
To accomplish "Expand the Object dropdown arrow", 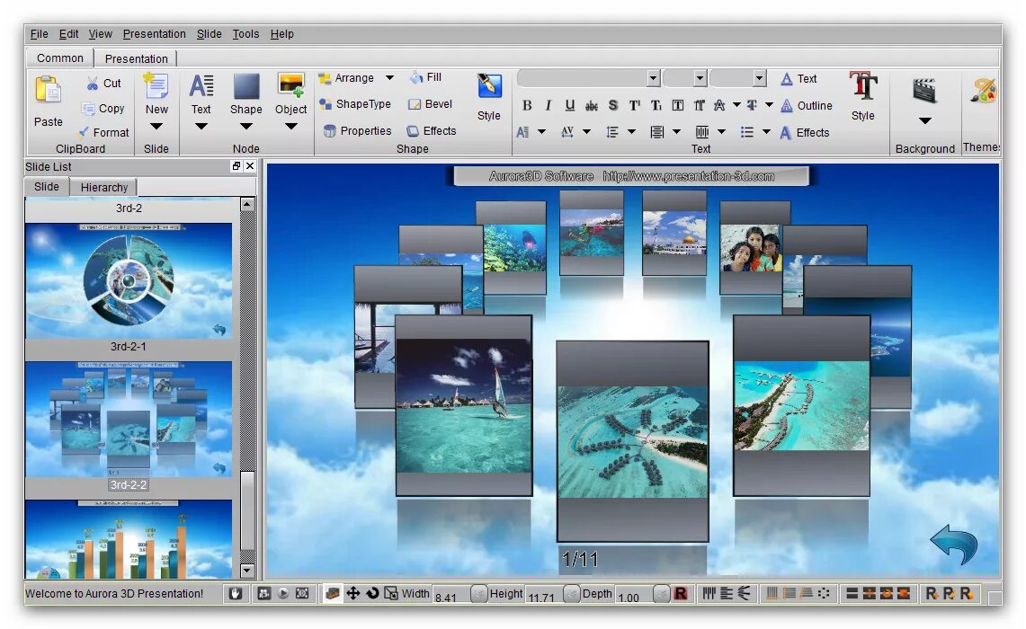I will [x=290, y=126].
